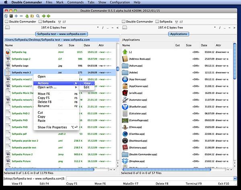This screenshot has height=190, width=241.
Task: Expand the Open with submenu
Action: pos(56,87)
